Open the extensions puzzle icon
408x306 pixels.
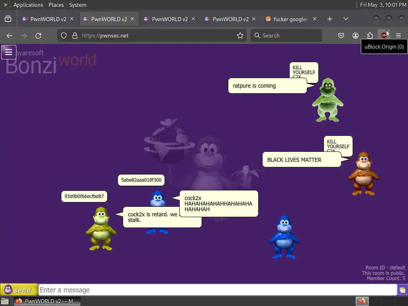(370, 35)
